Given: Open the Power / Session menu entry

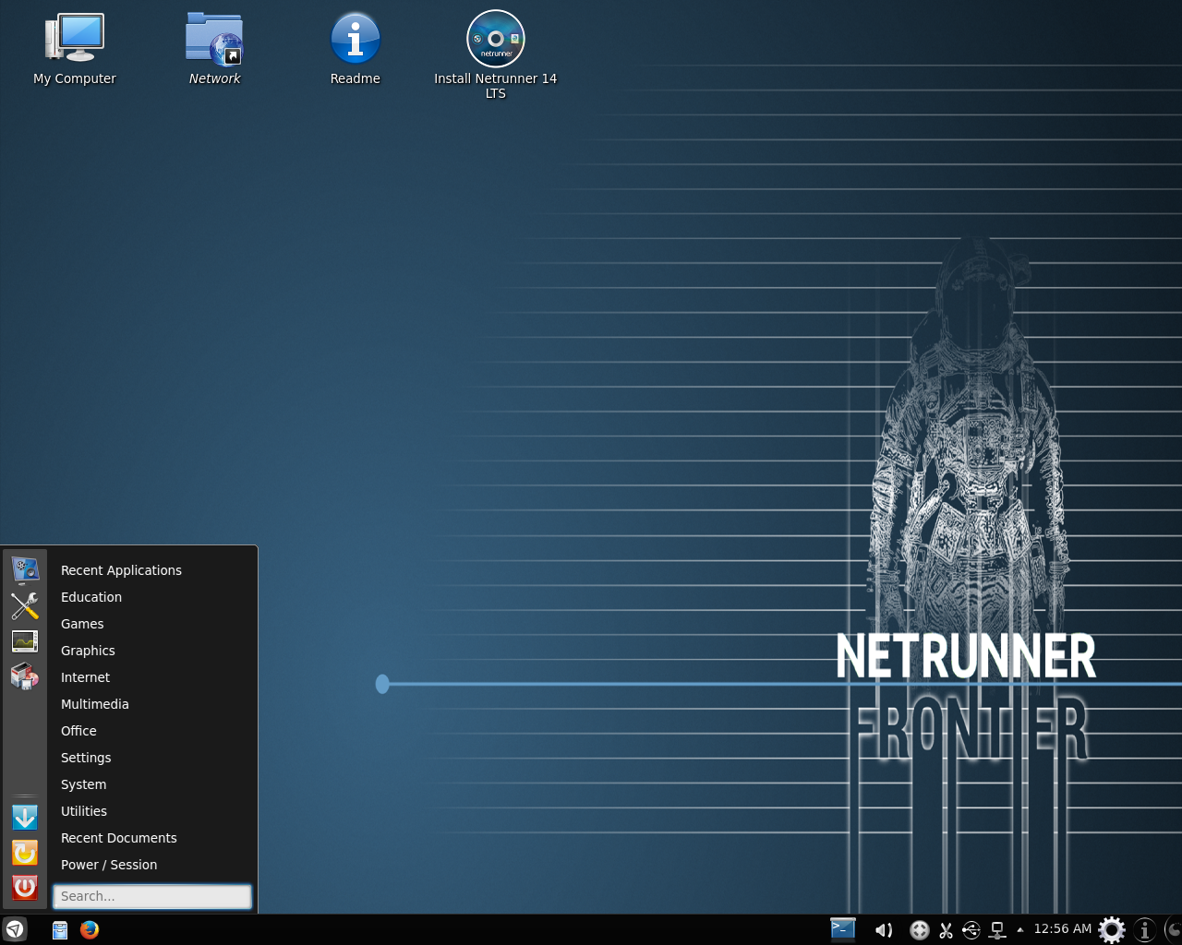Looking at the screenshot, I should coord(152,865).
